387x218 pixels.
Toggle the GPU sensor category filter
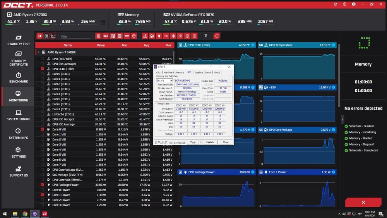pos(106,36)
